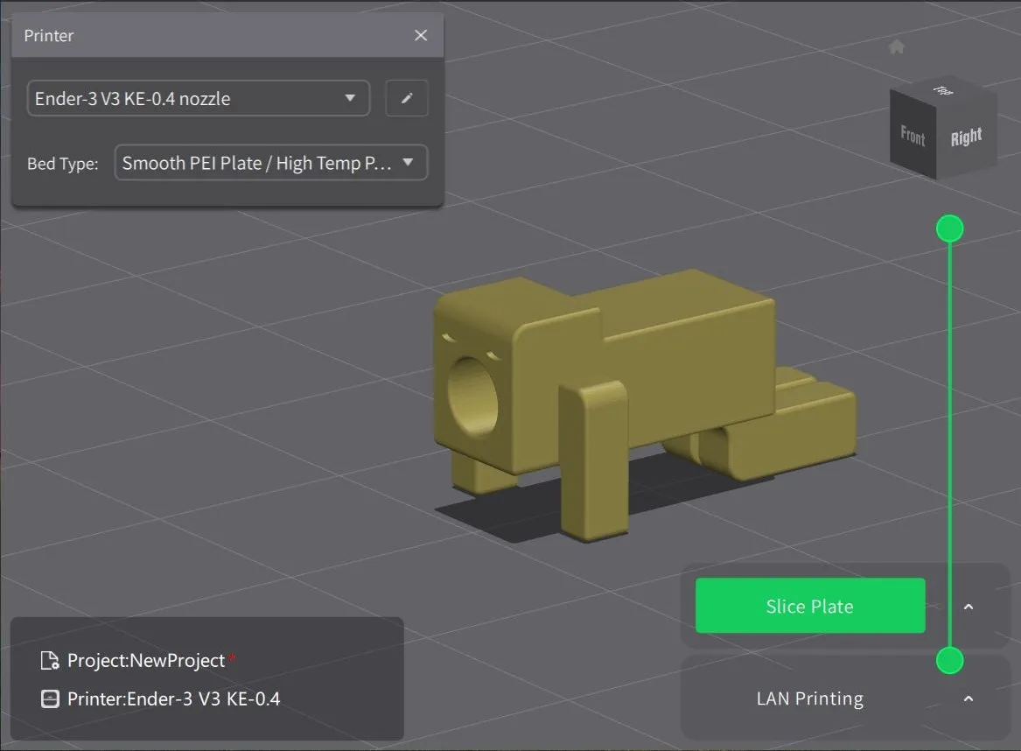The height and width of the screenshot is (751, 1021).
Task: Expand the chevron next to LAN Printing
Action: tap(969, 698)
